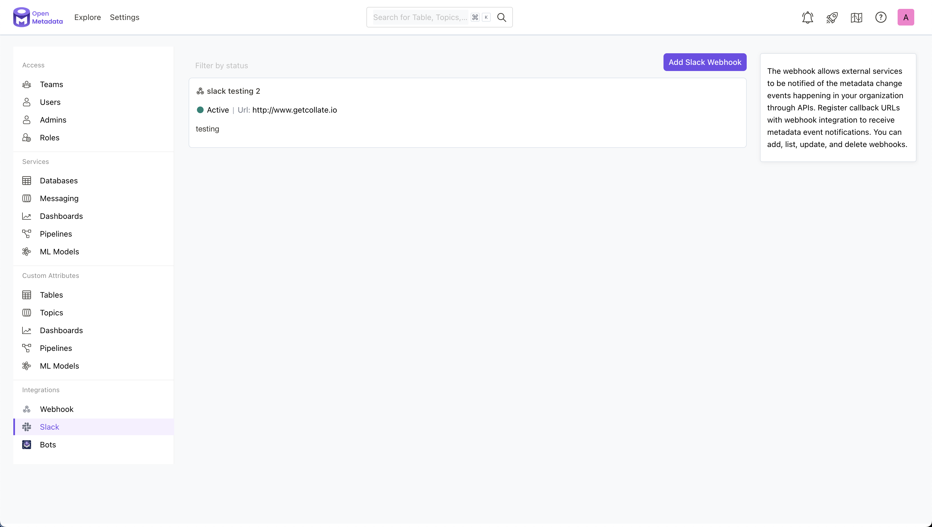Click the OpenMetadata logo
This screenshot has height=527, width=932.
(38, 17)
